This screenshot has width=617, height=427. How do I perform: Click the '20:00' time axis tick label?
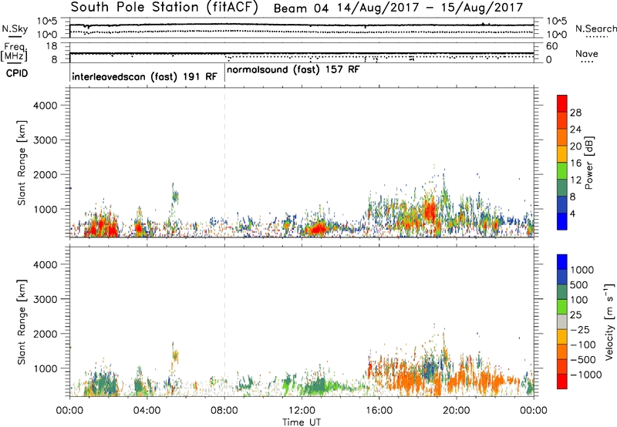coord(457,411)
